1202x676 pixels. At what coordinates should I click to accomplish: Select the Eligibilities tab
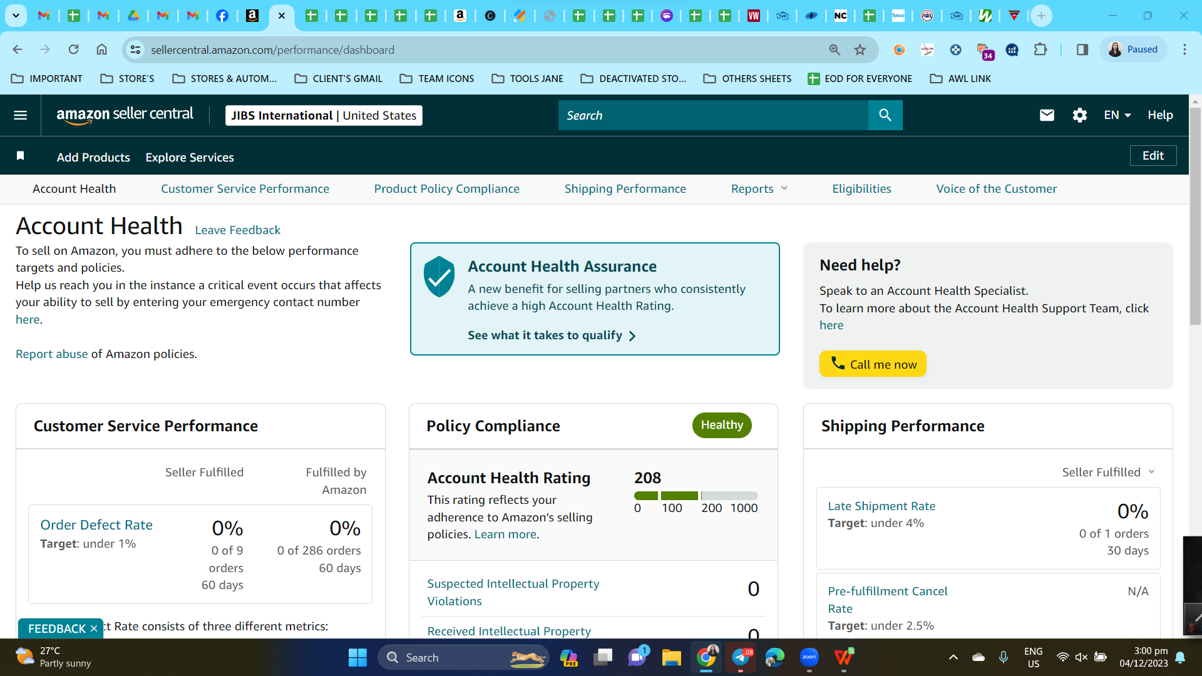pyautogui.click(x=861, y=189)
